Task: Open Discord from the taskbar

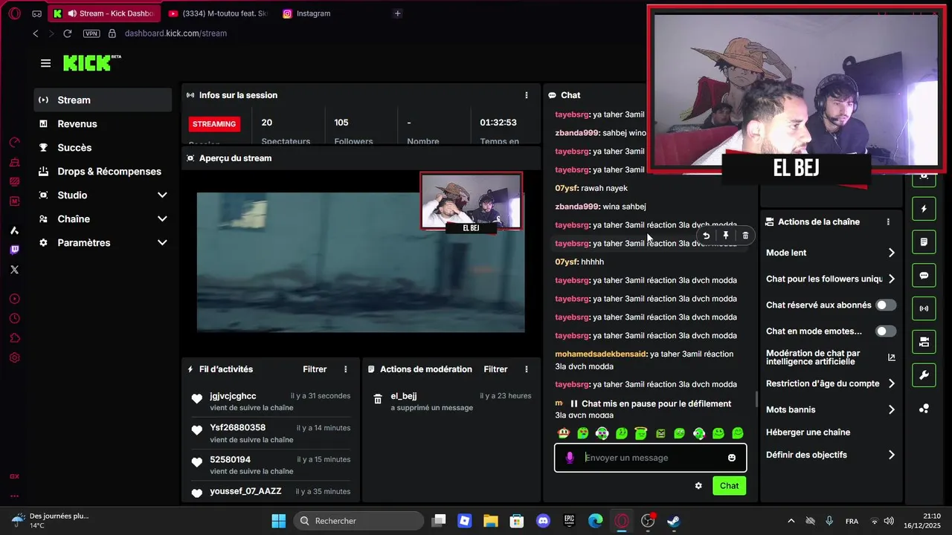Action: coord(543,521)
